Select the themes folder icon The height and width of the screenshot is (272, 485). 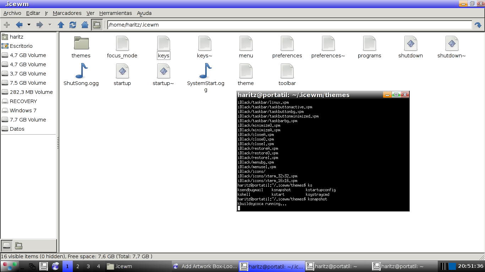point(81,43)
